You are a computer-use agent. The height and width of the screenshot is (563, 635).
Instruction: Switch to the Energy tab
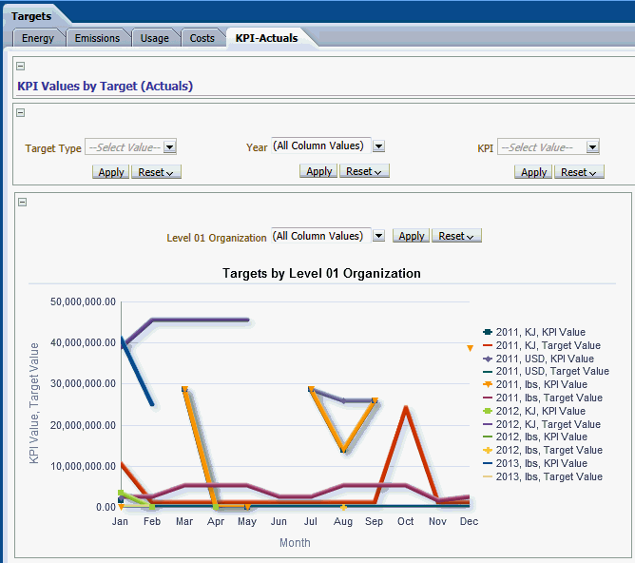38,38
